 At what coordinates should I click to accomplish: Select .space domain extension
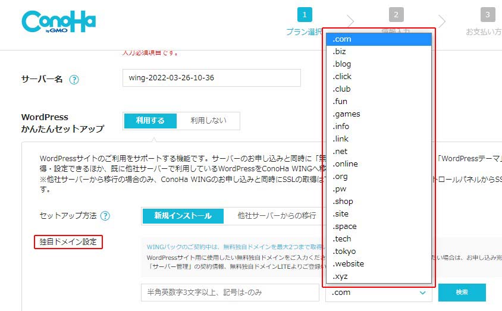(379, 226)
